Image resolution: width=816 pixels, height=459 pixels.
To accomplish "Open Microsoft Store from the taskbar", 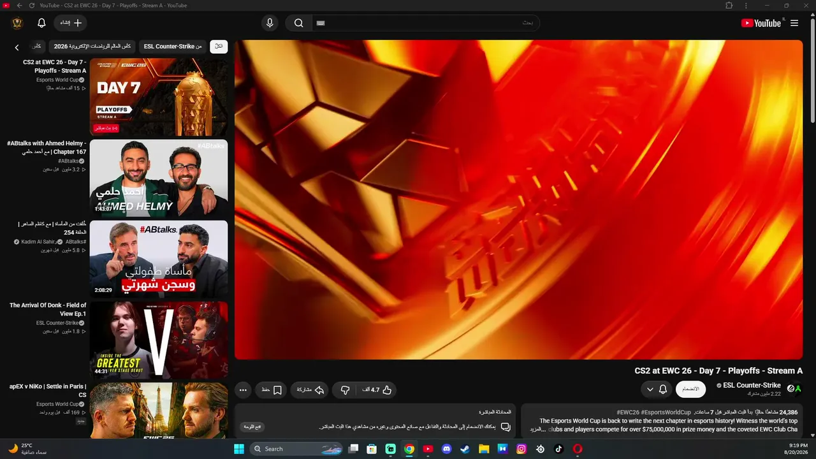I will [x=372, y=449].
